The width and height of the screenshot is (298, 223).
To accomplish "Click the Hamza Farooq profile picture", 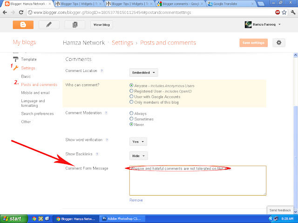I will 248,25.
